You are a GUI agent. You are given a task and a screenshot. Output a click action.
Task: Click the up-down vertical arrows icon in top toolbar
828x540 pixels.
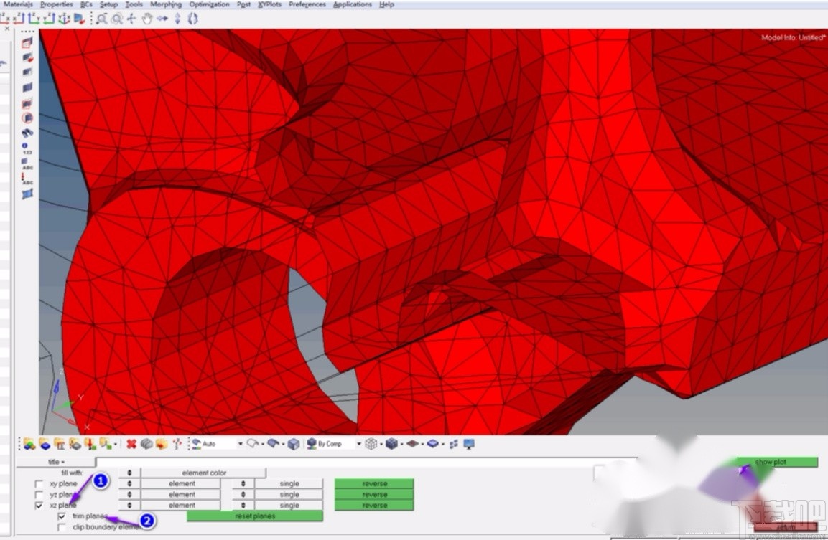pyautogui.click(x=177, y=19)
